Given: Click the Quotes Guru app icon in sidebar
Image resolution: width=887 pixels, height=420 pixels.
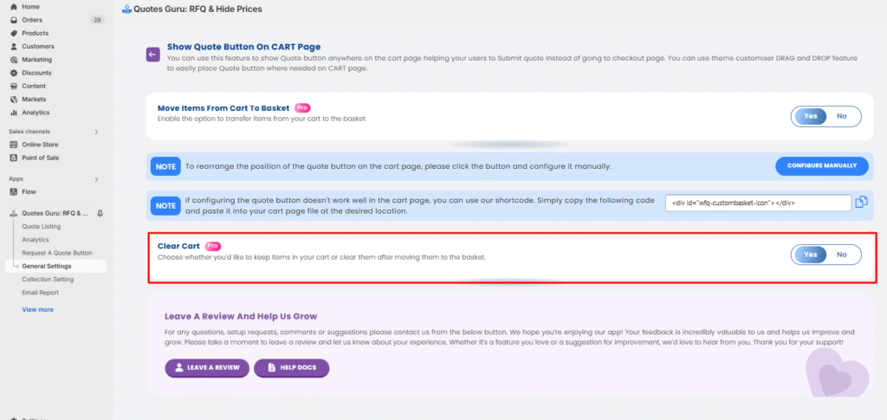Looking at the screenshot, I should (x=14, y=213).
